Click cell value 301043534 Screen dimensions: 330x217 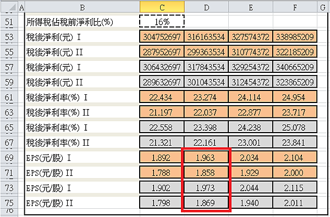tap(206, 82)
